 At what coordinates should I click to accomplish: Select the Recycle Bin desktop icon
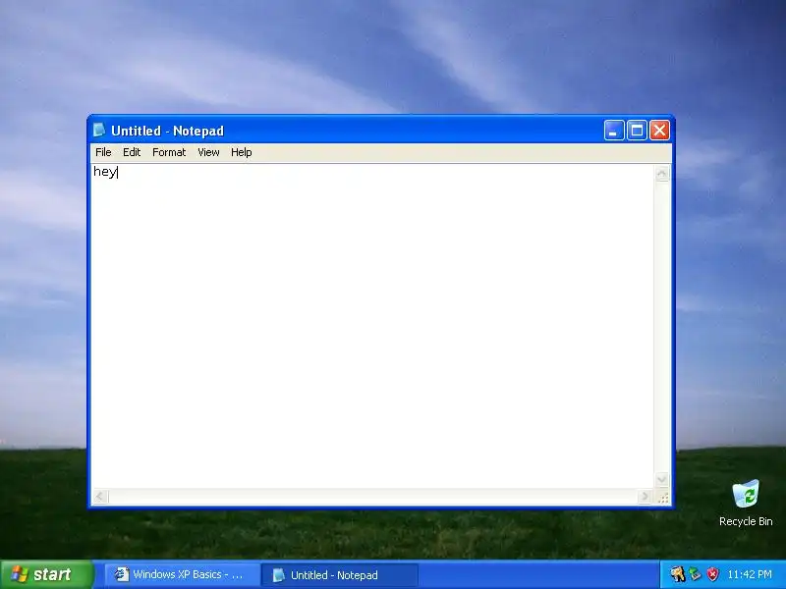[746, 503]
